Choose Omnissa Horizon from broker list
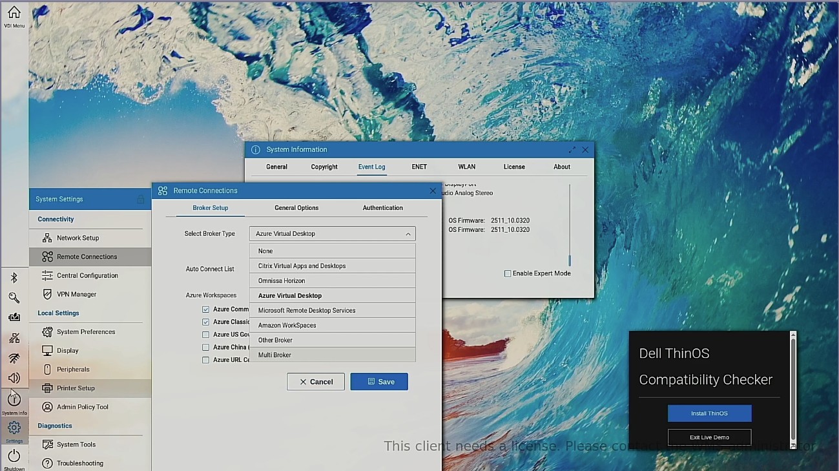839x471 pixels. point(282,281)
